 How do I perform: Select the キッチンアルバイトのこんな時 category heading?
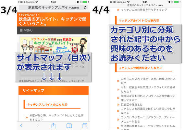[x=47, y=105]
